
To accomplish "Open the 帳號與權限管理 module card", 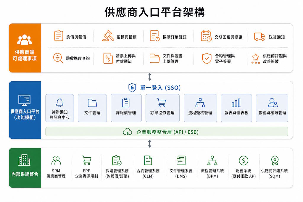I will click(x=272, y=108).
